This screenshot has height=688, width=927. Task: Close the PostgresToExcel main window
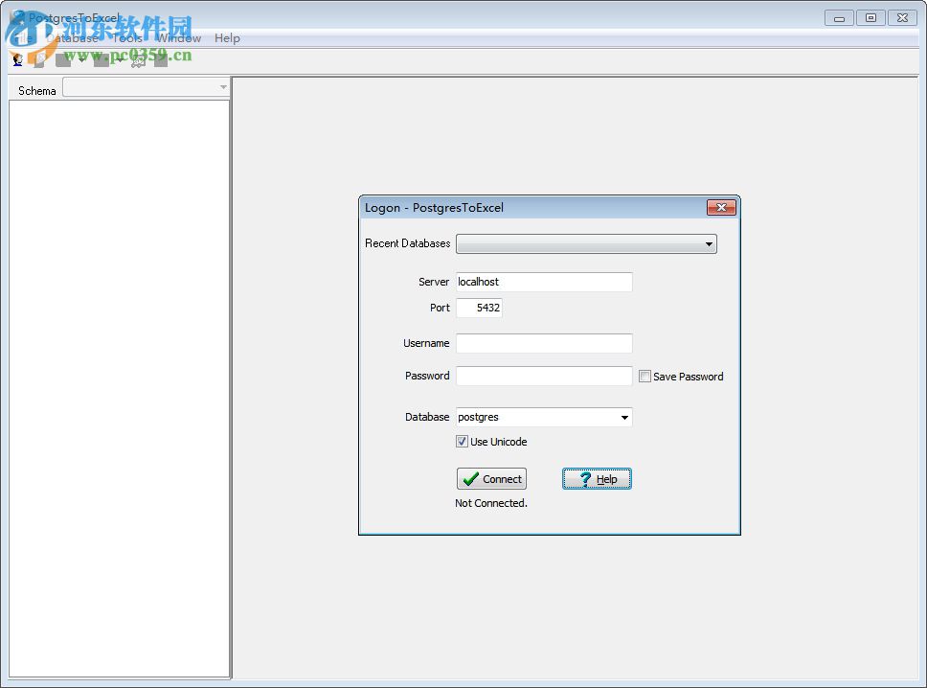[902, 18]
